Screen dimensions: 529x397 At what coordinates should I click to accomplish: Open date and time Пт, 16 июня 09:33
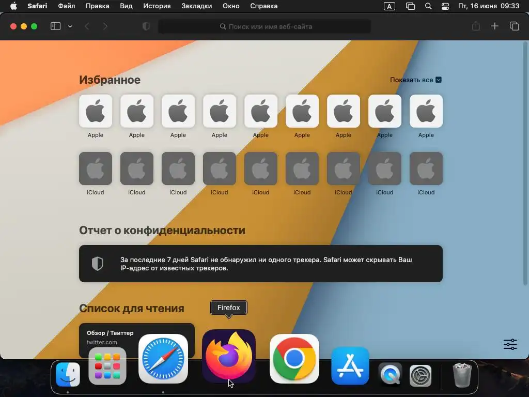[489, 6]
